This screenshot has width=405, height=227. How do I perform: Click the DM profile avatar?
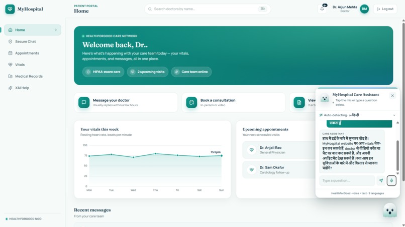[x=364, y=9]
